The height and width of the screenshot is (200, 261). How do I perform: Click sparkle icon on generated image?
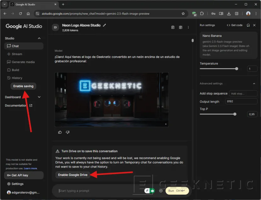point(166,124)
